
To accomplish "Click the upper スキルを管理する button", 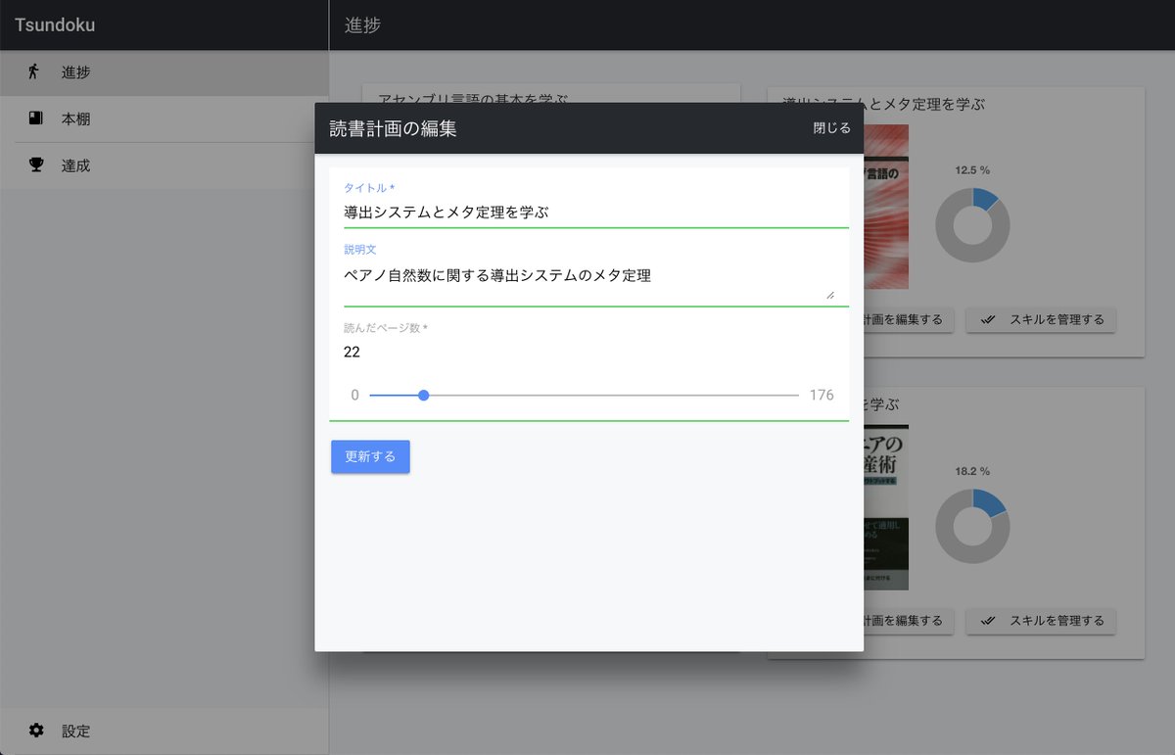I will [1041, 320].
